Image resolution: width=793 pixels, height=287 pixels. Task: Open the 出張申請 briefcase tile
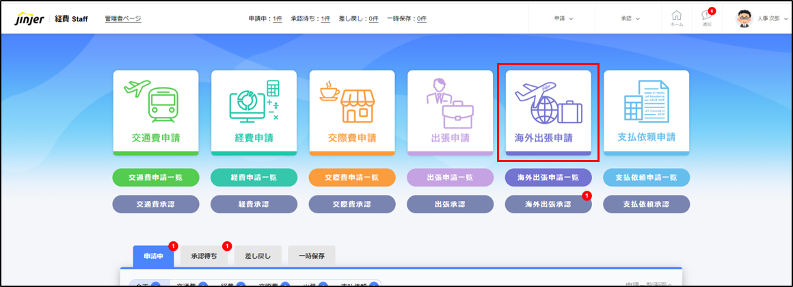pyautogui.click(x=450, y=112)
